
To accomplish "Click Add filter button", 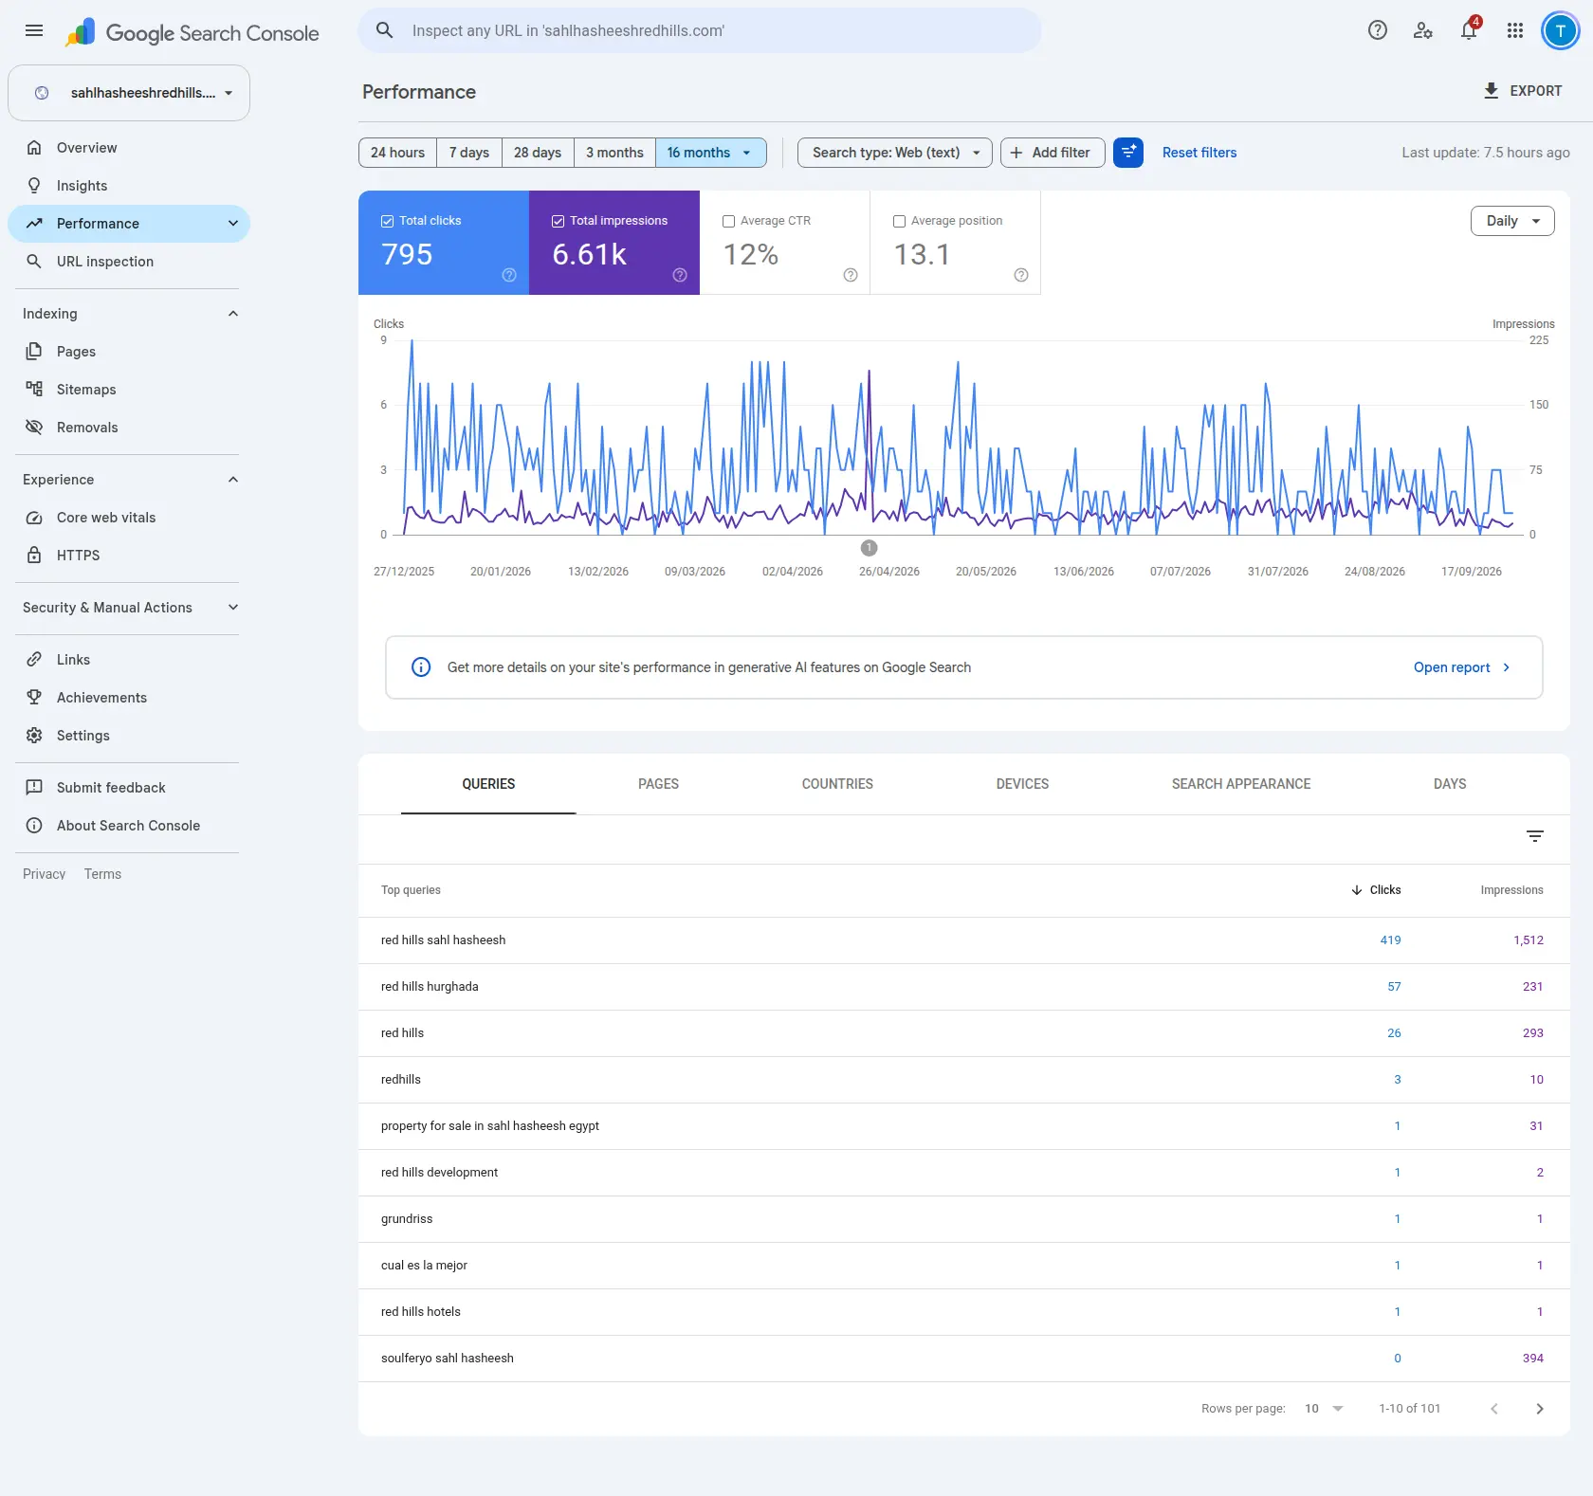I will [1053, 153].
